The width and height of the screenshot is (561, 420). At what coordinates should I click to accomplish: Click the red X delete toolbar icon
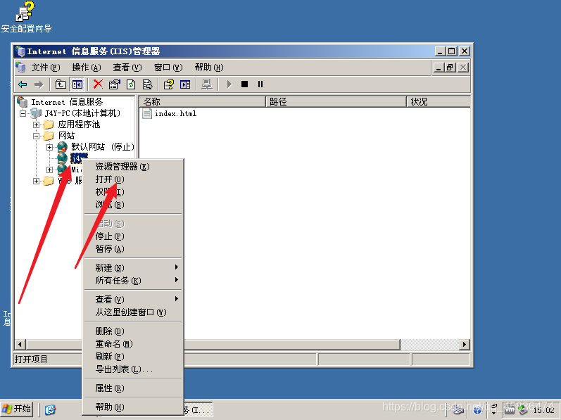click(98, 84)
